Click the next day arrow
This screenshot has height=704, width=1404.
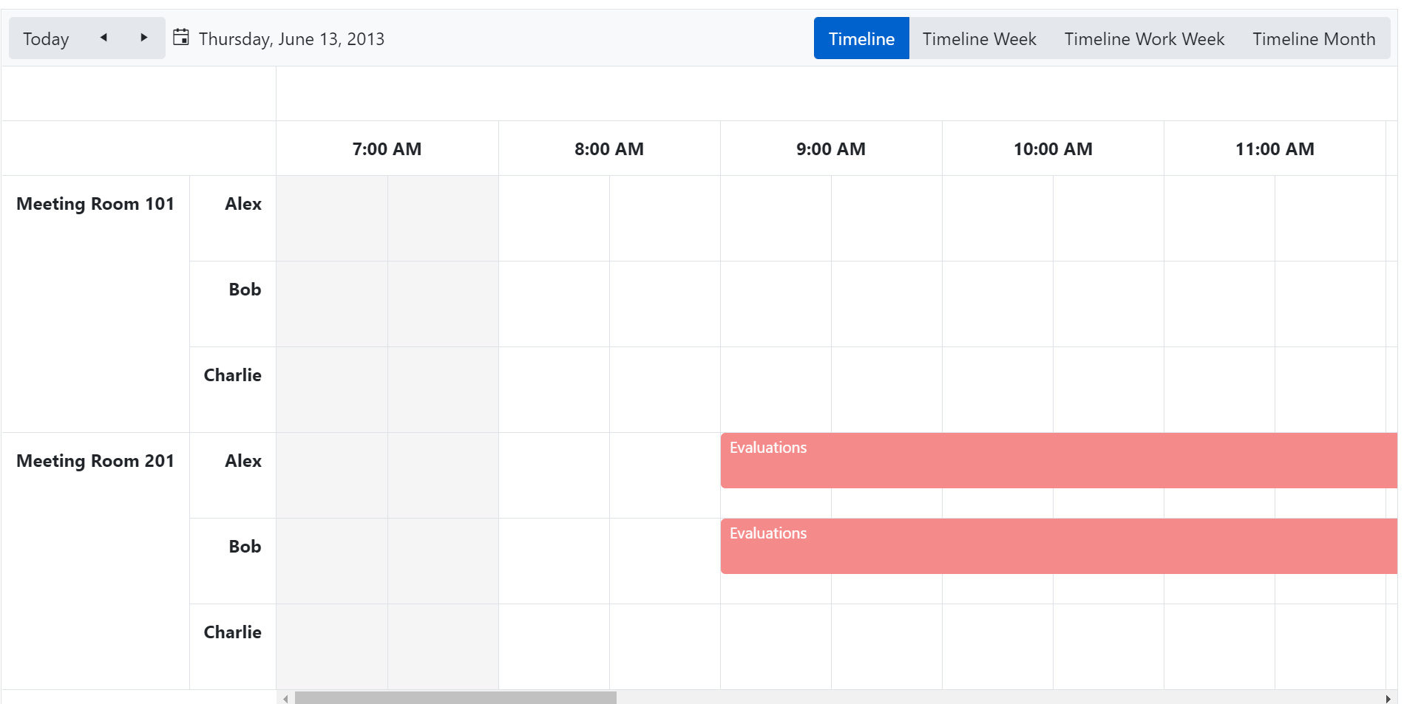click(x=143, y=37)
